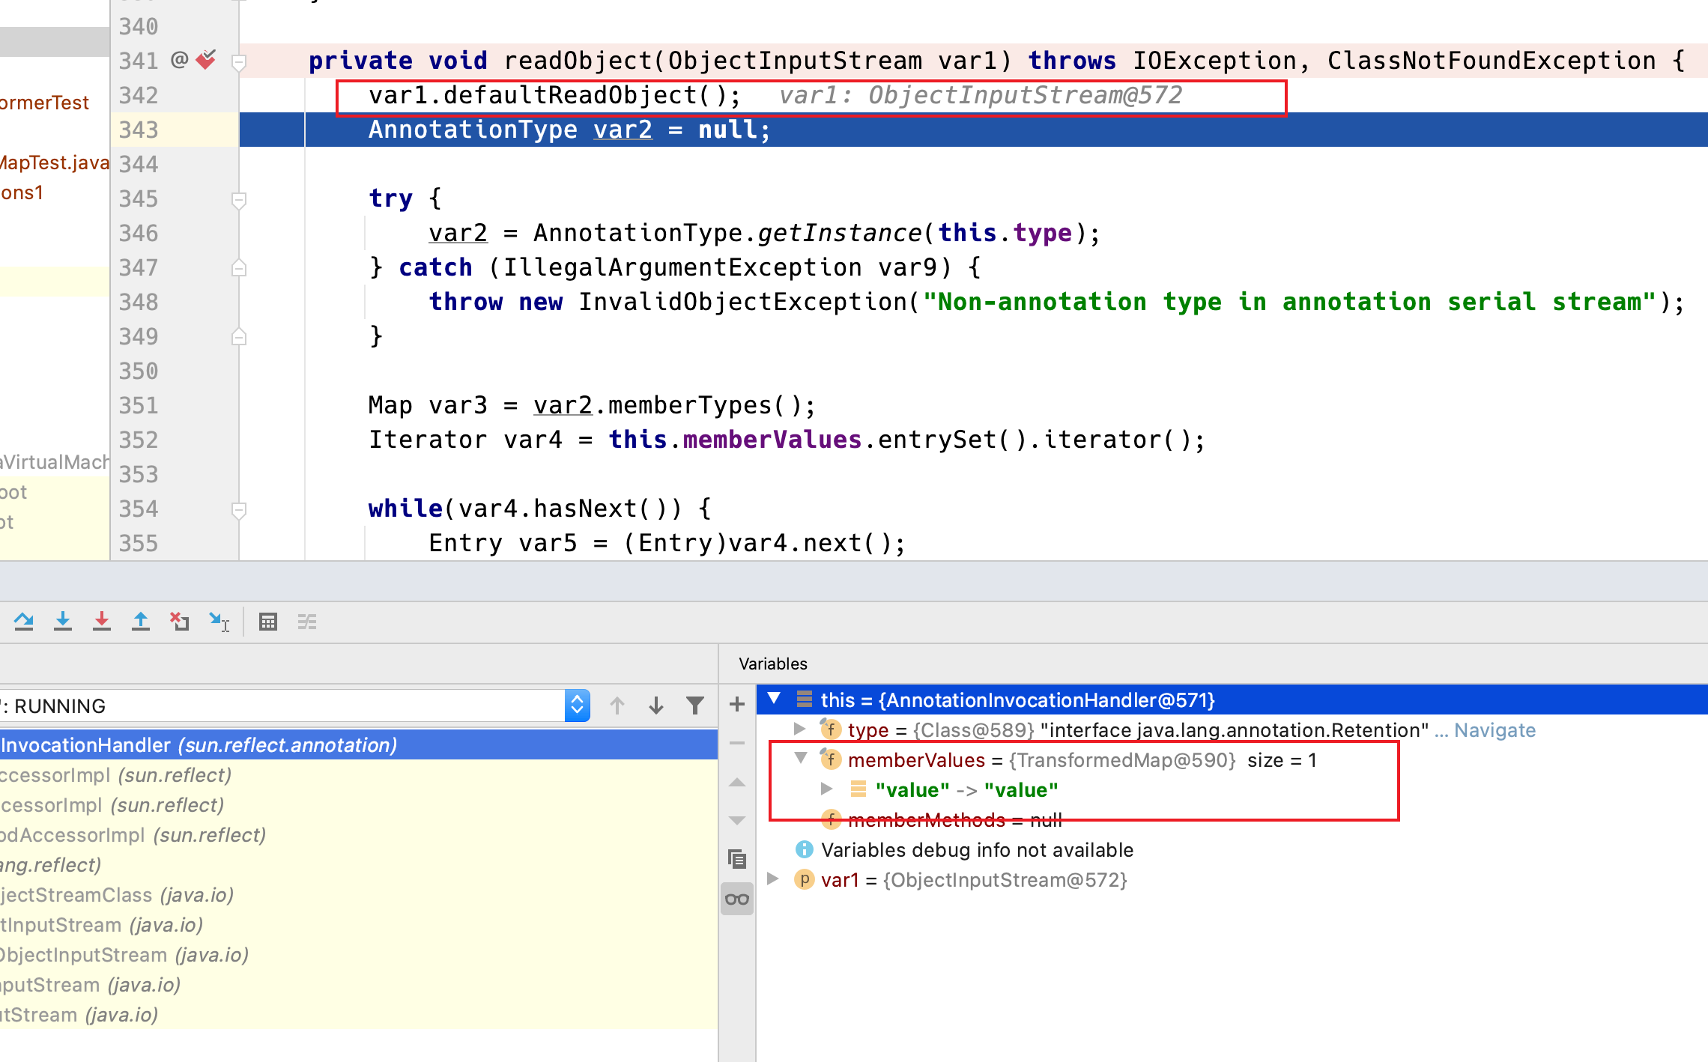Image resolution: width=1708 pixels, height=1062 pixels.
Task: Click the Navigate link next to type
Action: [1494, 730]
